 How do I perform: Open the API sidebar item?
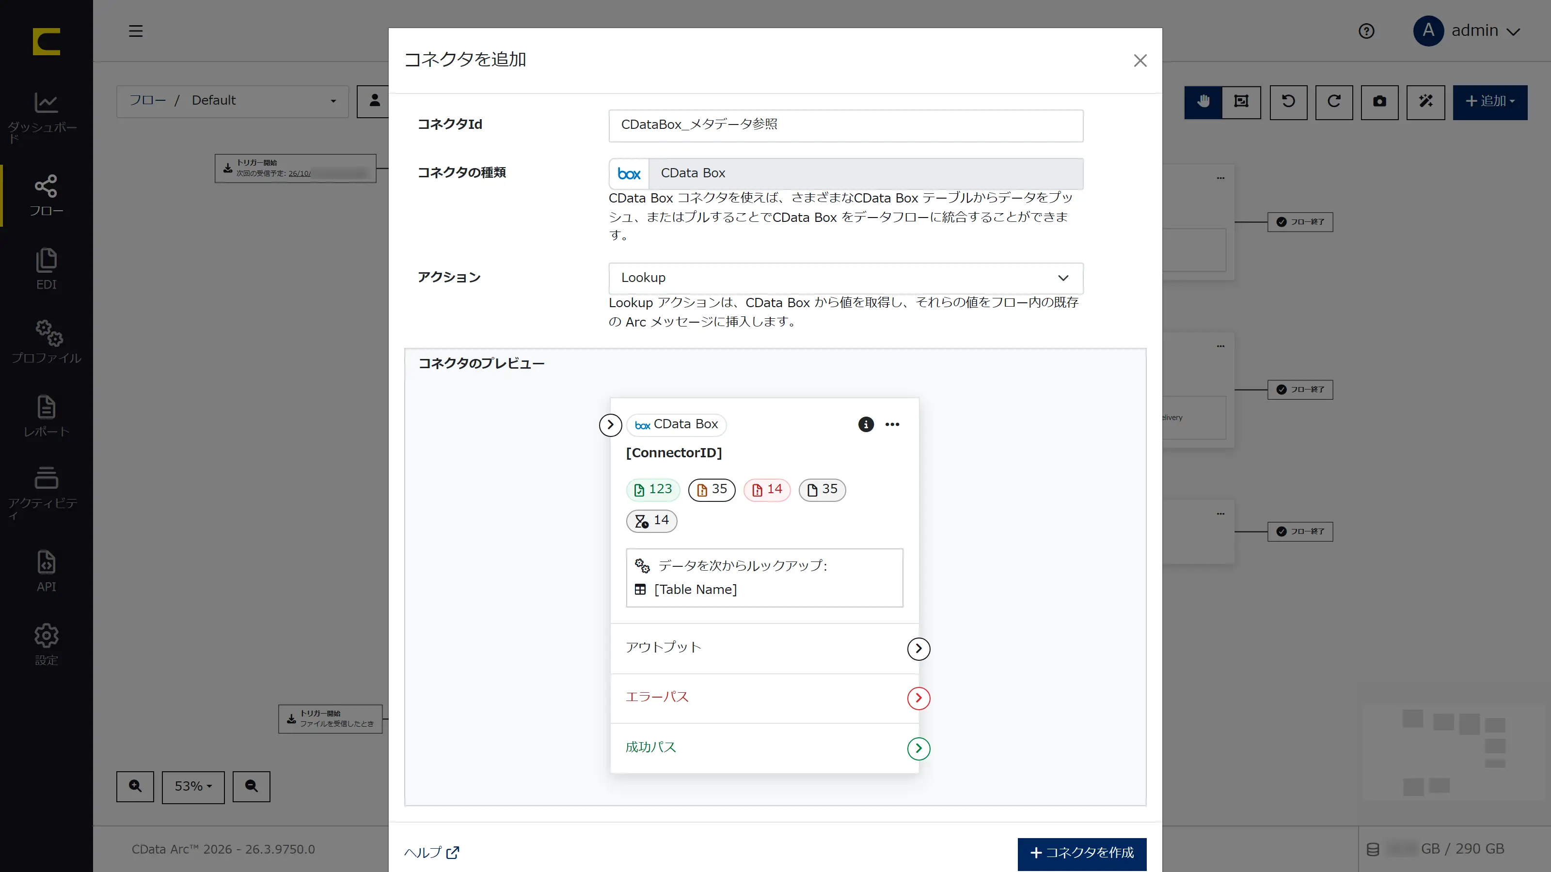47,571
